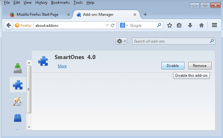Open the Help menu
This screenshot has width=223, height=138.
click(x=90, y=3)
